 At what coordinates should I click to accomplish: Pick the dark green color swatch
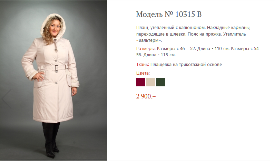160,82
